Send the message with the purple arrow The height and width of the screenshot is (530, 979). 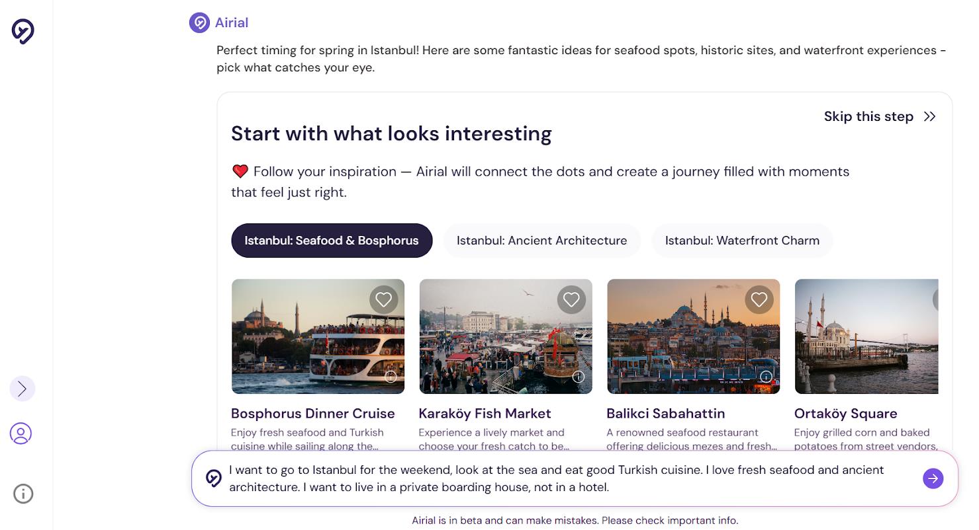(x=933, y=478)
